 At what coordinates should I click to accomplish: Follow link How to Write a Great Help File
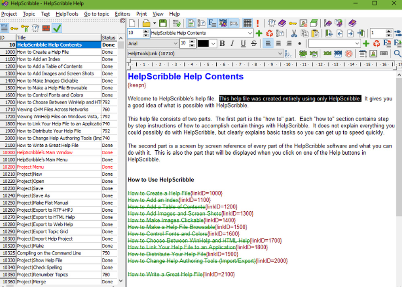(x=165, y=274)
